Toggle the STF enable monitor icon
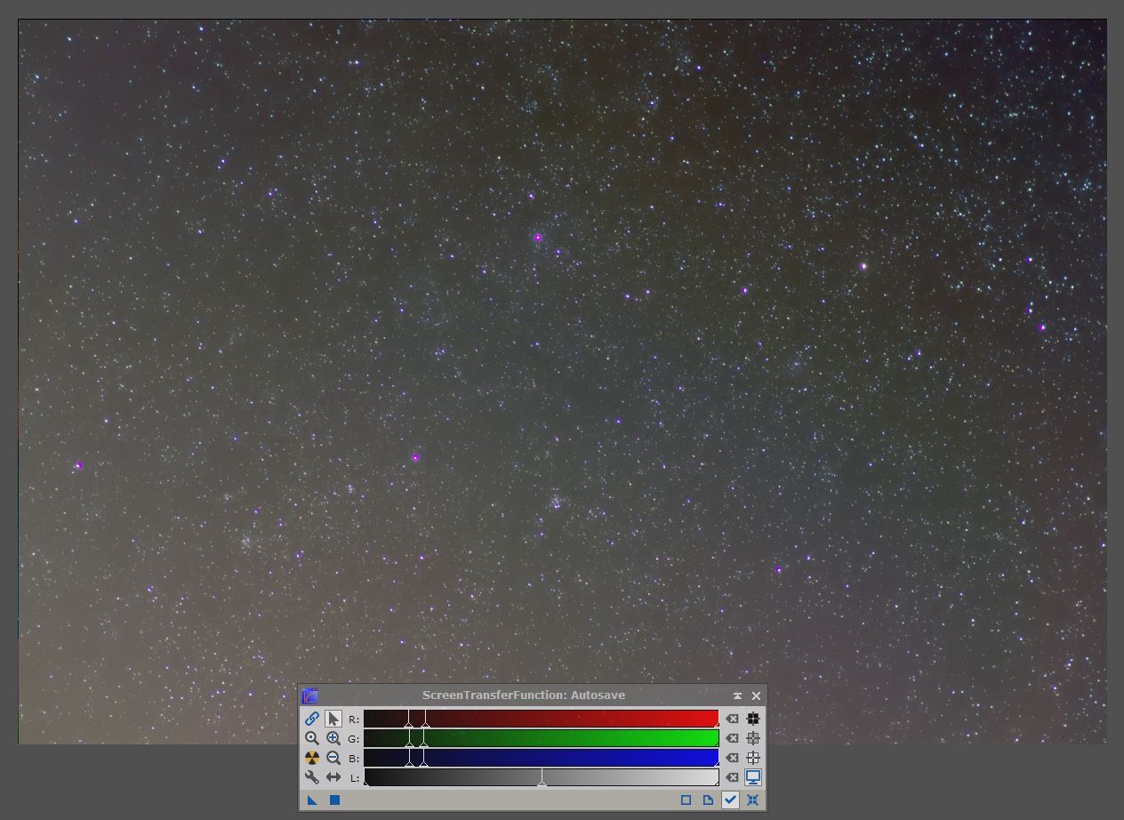1124x820 pixels. click(x=753, y=777)
